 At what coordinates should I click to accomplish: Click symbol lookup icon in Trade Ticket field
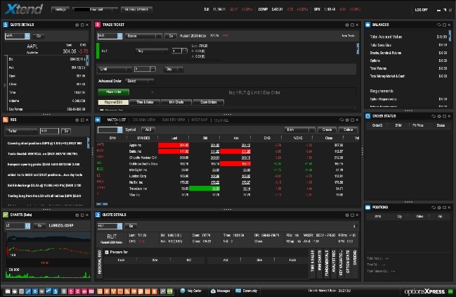coord(120,36)
